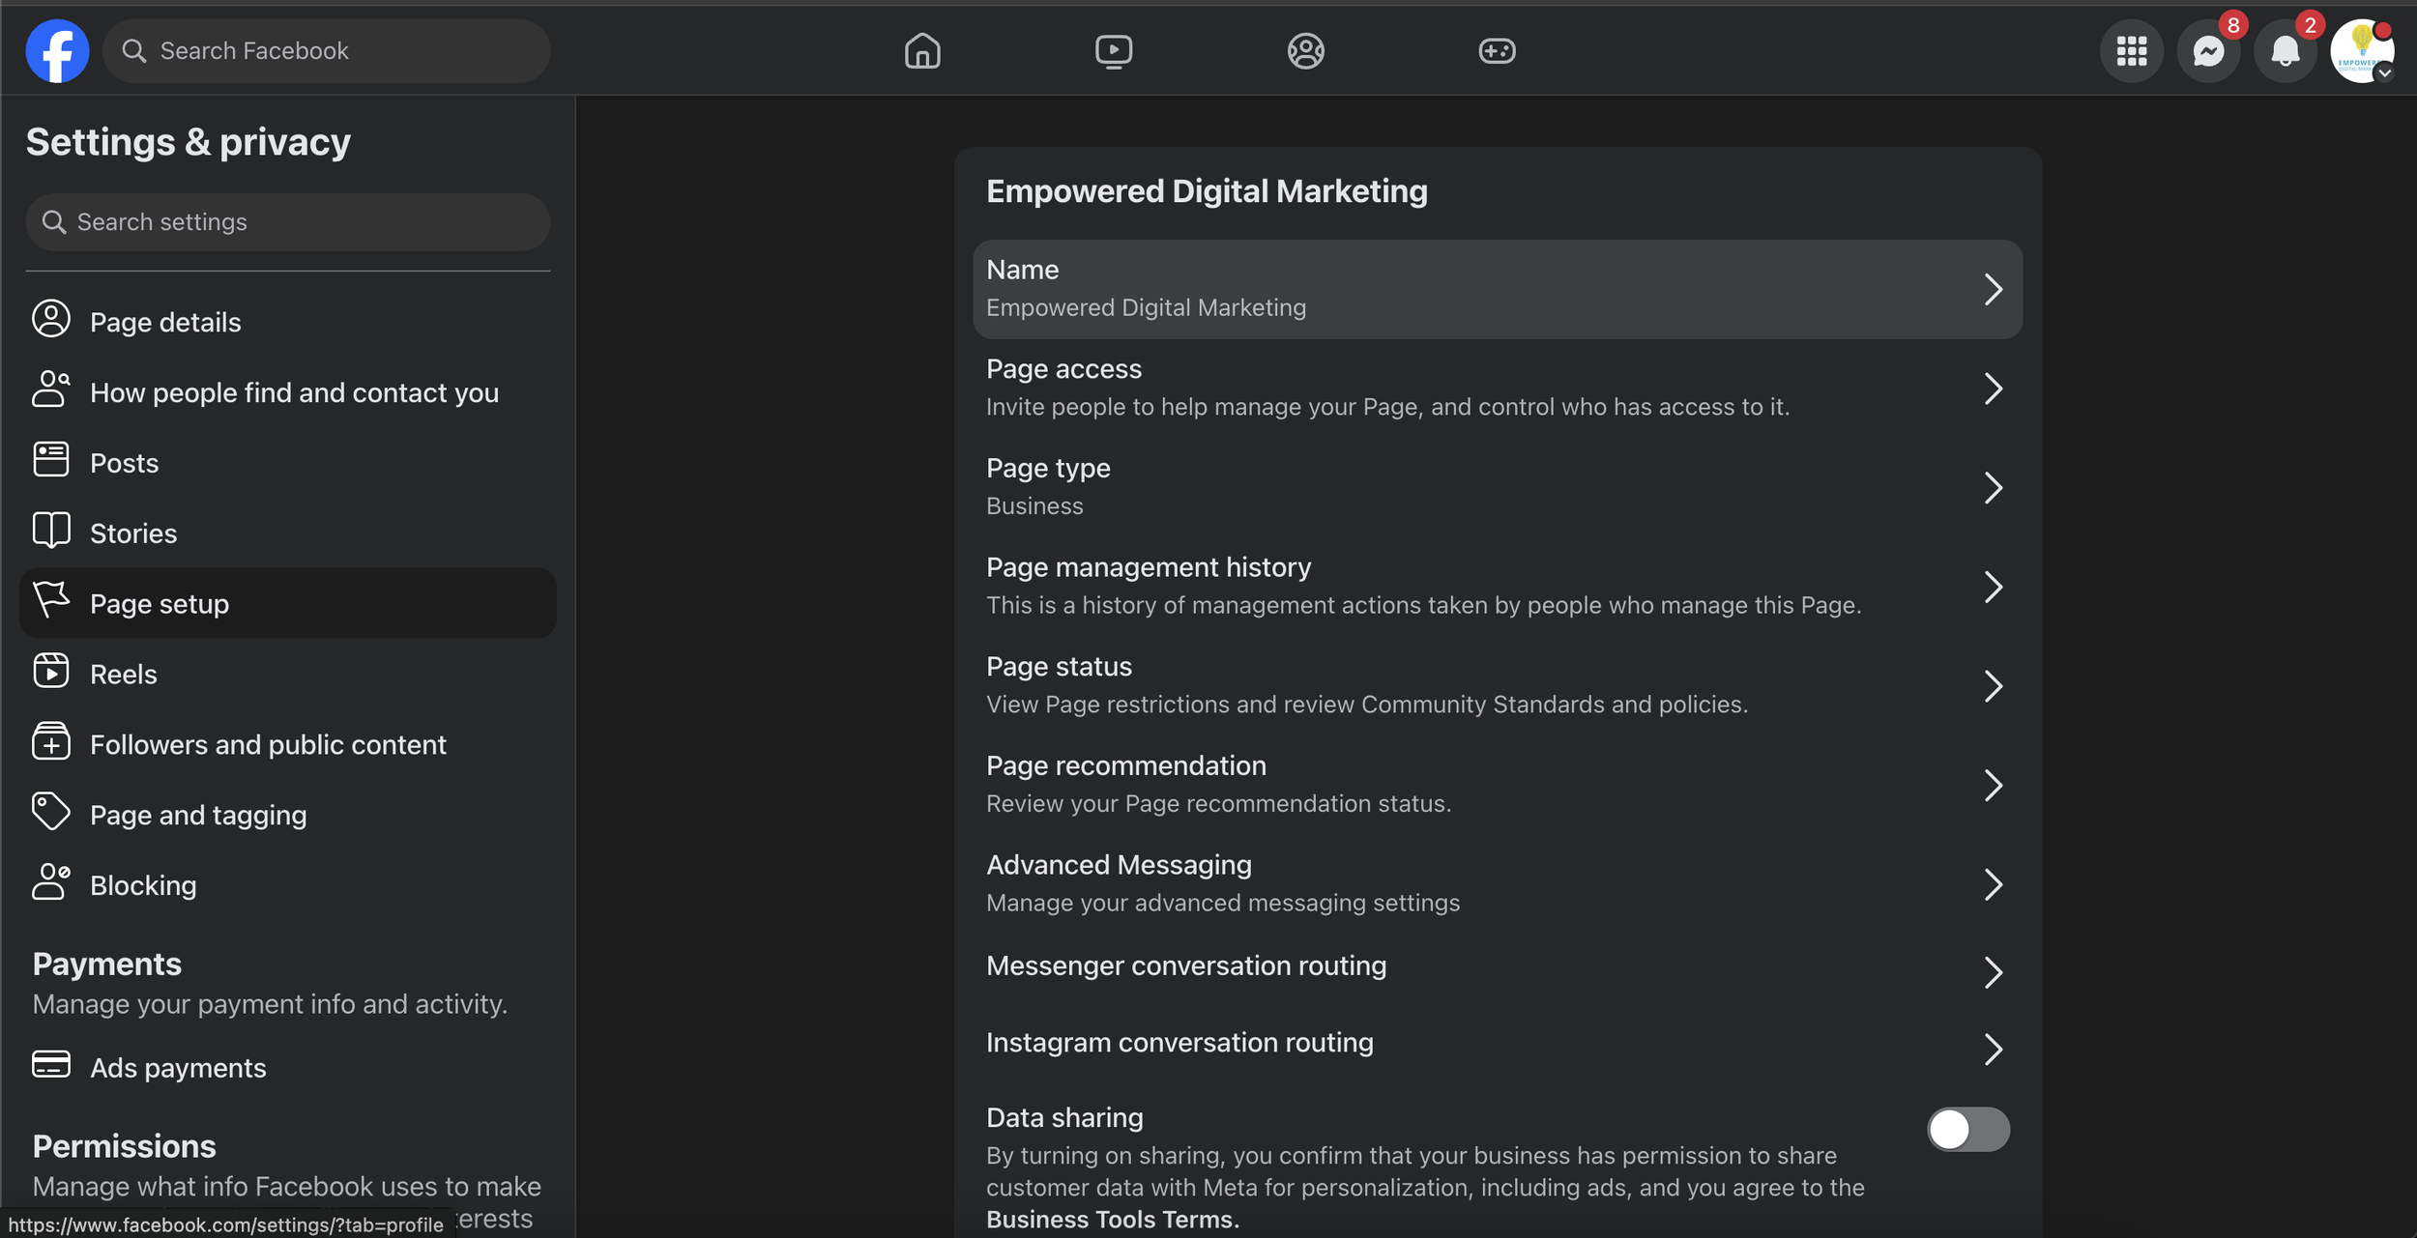Select Page setup in the sidebar

pos(160,603)
